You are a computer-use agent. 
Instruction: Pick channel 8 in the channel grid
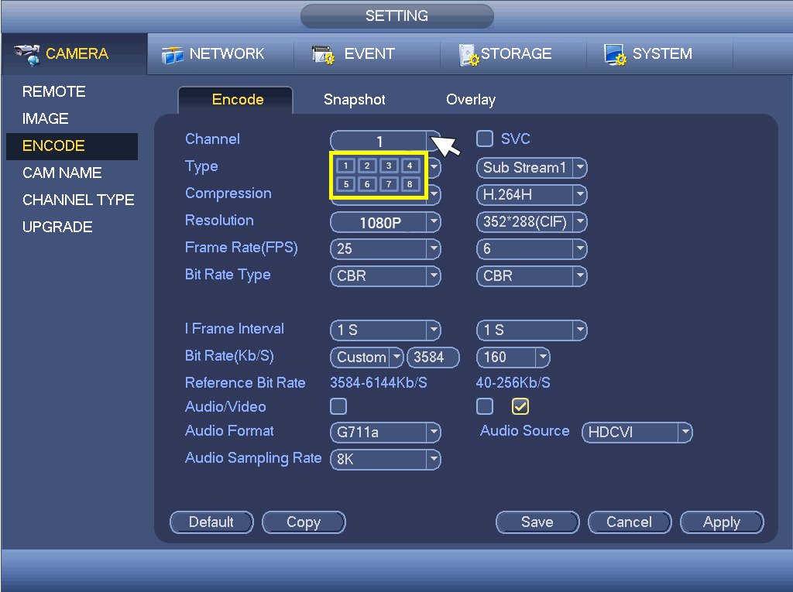(410, 185)
